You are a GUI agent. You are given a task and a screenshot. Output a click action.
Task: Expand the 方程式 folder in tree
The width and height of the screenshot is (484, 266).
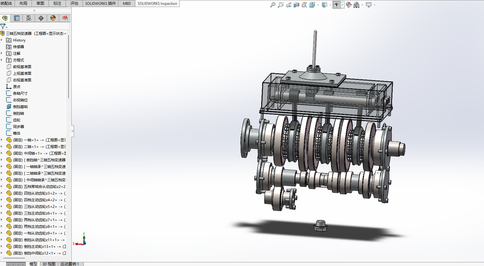point(2,60)
